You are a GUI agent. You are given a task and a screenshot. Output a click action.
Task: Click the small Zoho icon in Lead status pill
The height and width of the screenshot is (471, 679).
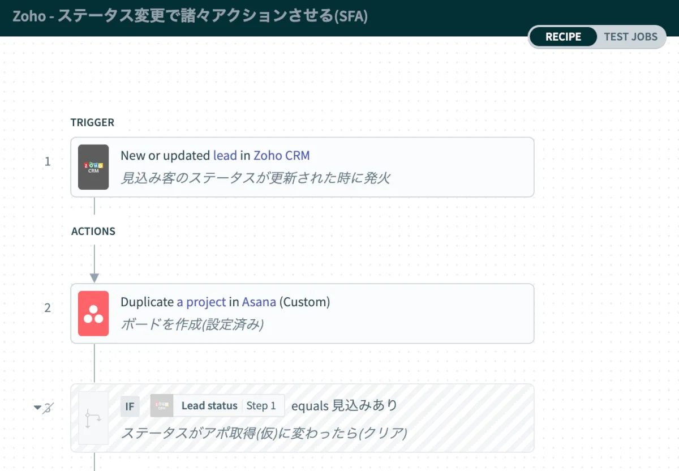162,406
